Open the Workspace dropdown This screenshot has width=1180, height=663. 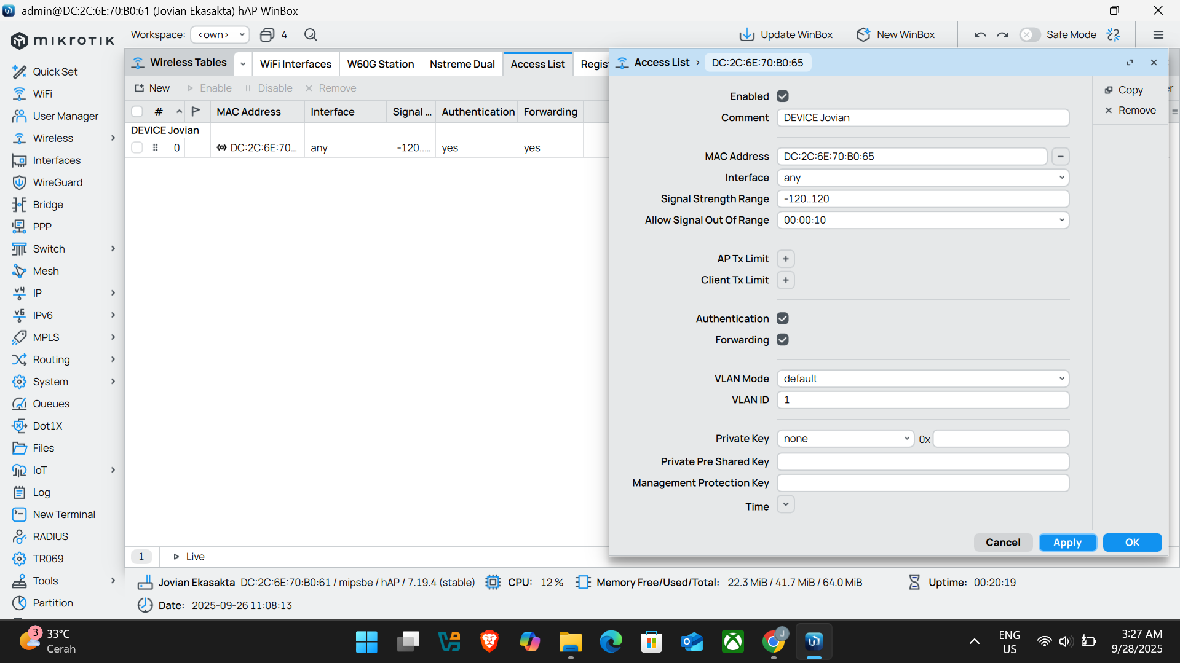tap(220, 35)
